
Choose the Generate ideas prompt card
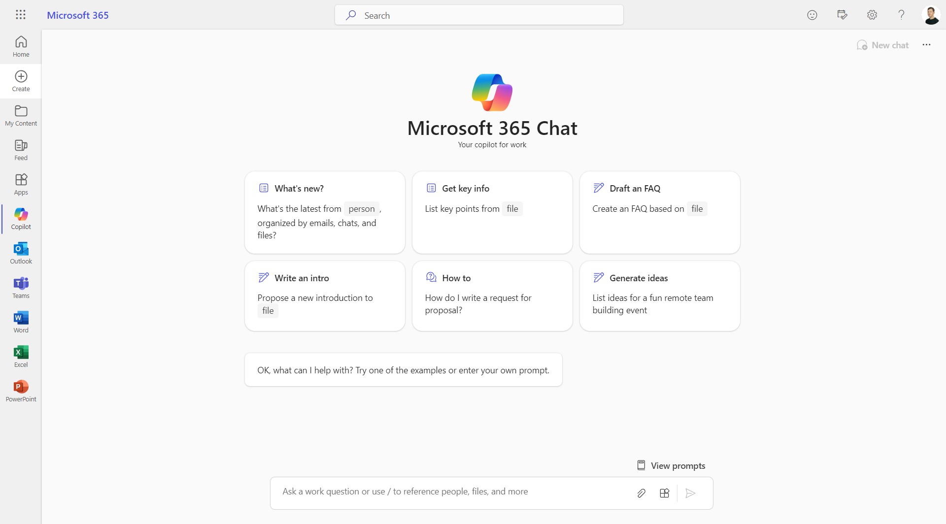coord(659,295)
